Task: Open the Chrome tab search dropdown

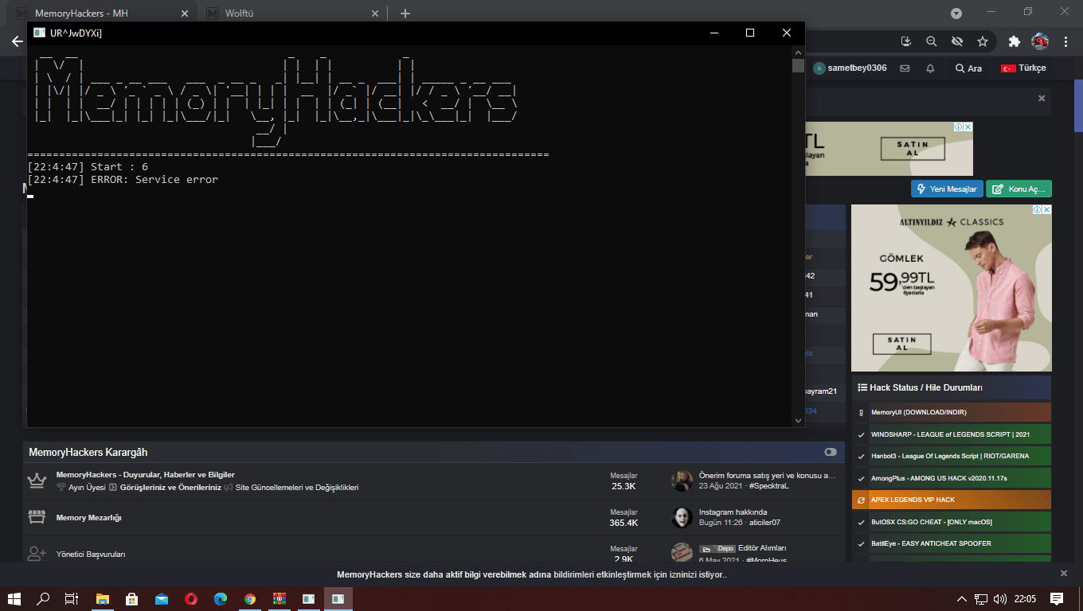Action: tap(956, 13)
